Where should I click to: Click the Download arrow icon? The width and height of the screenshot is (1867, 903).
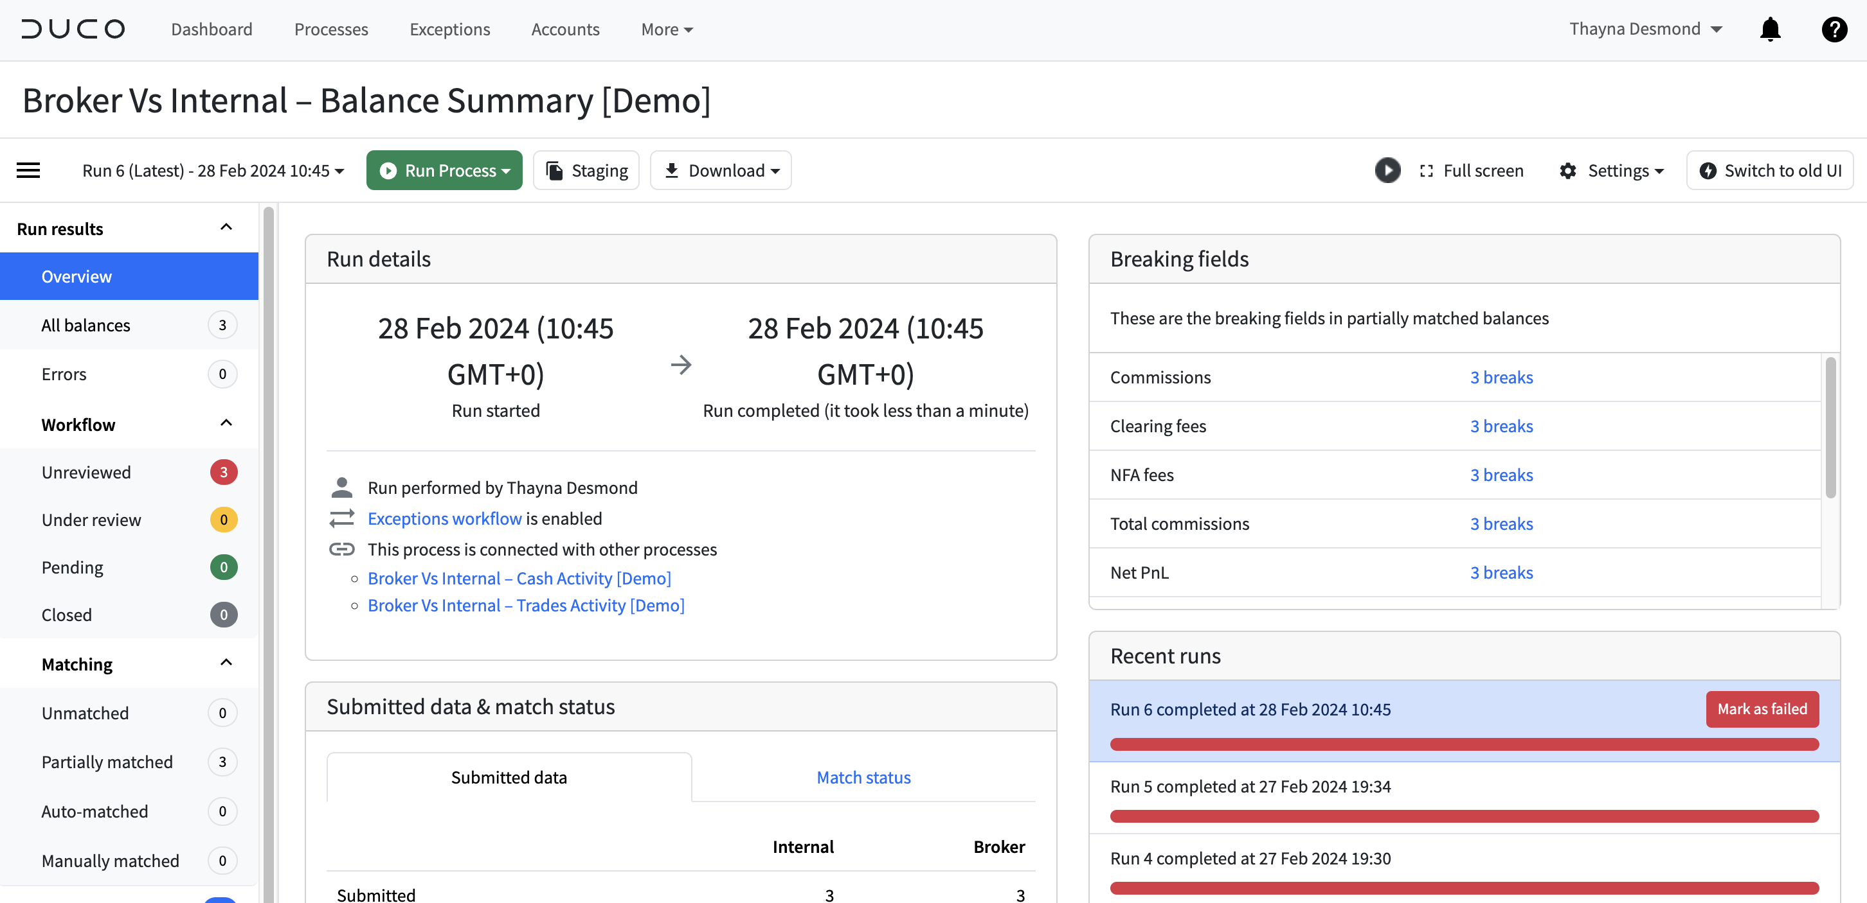[x=671, y=170]
